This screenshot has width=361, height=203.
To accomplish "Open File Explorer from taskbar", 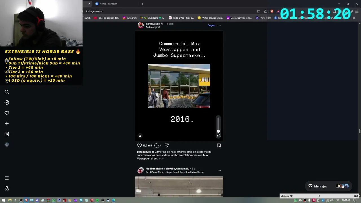I will [10, 200].
